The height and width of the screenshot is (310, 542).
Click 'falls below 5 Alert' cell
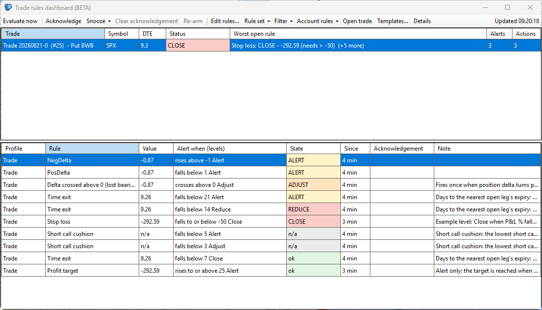pos(230,234)
